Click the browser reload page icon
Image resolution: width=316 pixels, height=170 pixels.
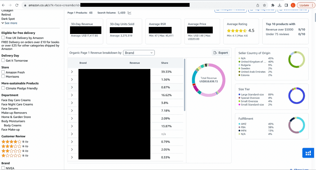point(17,5)
